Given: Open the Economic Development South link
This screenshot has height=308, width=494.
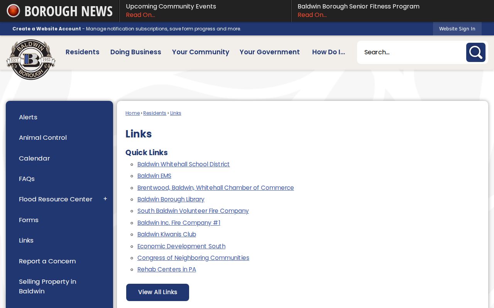Looking at the screenshot, I should (x=181, y=246).
